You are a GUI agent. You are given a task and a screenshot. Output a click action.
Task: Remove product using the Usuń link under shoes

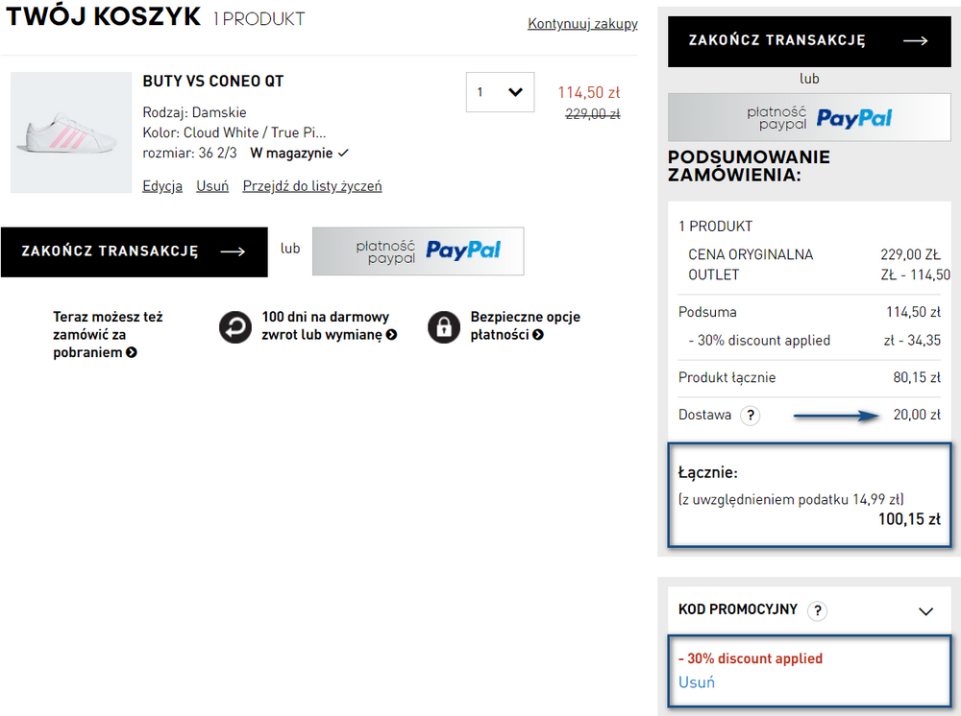(x=212, y=186)
